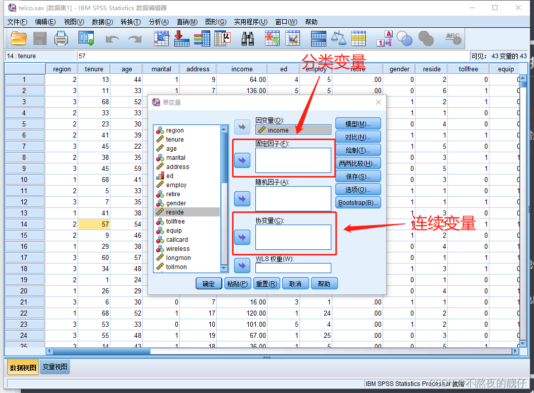The image size is (534, 393).
Task: Open 绘制(T)... plot settings
Action: point(358,150)
